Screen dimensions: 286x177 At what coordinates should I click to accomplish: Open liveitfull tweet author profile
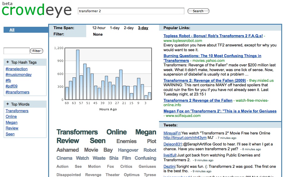pos(170,155)
